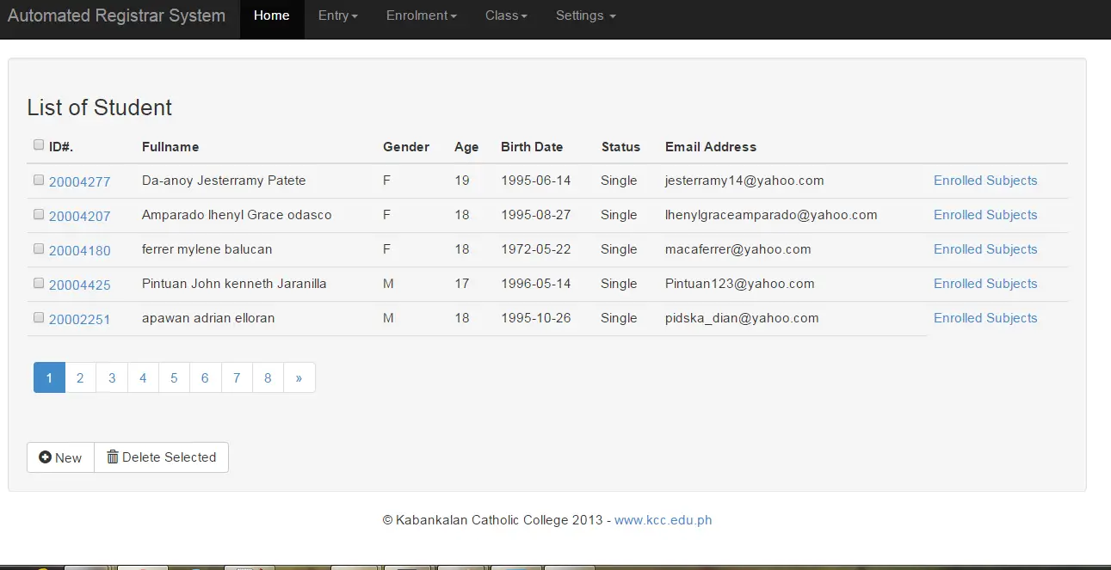Check the checkbox for student 20002251

(38, 316)
